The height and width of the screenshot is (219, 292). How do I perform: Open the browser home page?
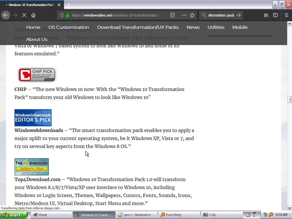pos(33,15)
